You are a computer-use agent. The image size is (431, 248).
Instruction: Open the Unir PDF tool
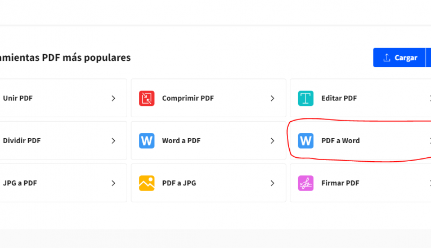pyautogui.click(x=18, y=98)
